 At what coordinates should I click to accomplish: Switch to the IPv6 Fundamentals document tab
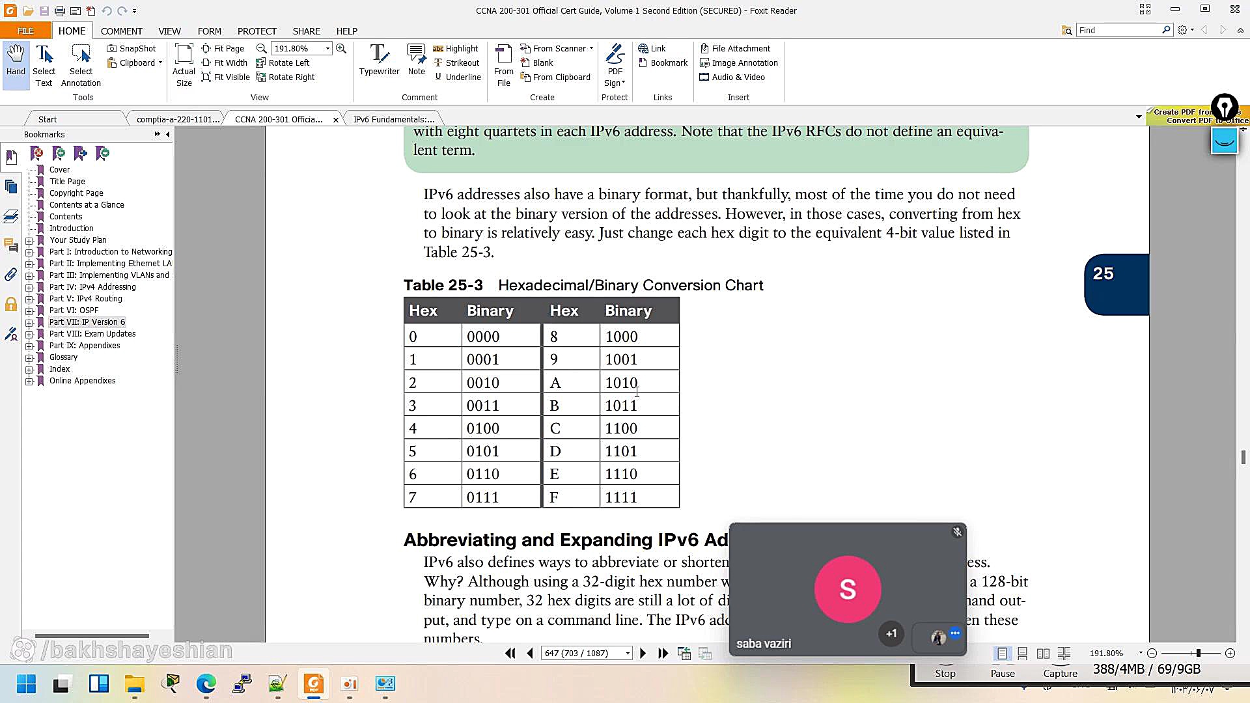pos(393,119)
